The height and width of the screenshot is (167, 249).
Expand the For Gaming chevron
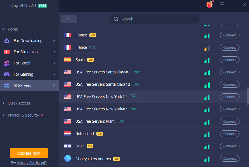(54, 74)
